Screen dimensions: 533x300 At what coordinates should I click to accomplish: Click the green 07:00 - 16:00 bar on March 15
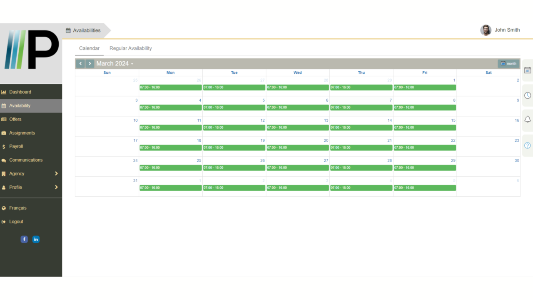tap(425, 127)
